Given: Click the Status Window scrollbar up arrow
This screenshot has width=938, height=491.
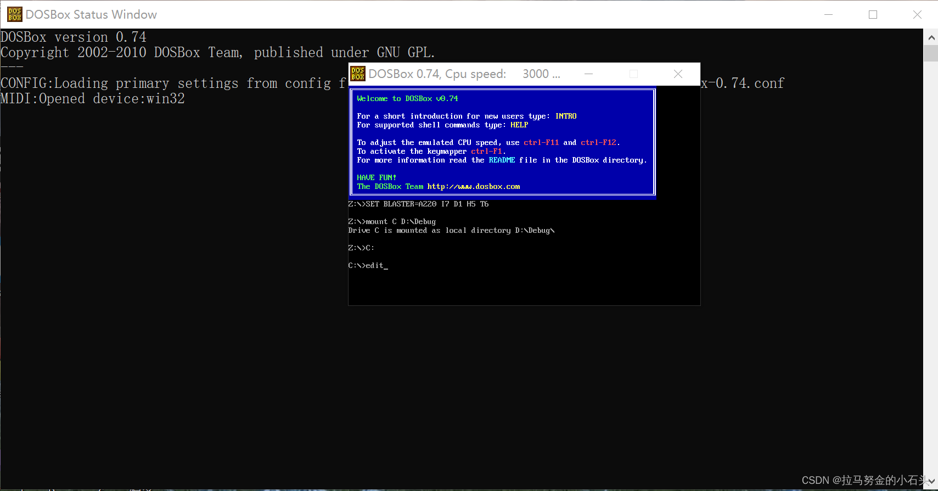Looking at the screenshot, I should tap(931, 37).
